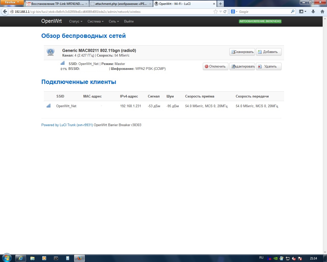Screen dimensions: 327x262
Task: Click Удалить to remove the network
Action: point(268,67)
